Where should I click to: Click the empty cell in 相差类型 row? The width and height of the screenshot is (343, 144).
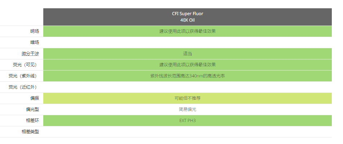point(187,132)
